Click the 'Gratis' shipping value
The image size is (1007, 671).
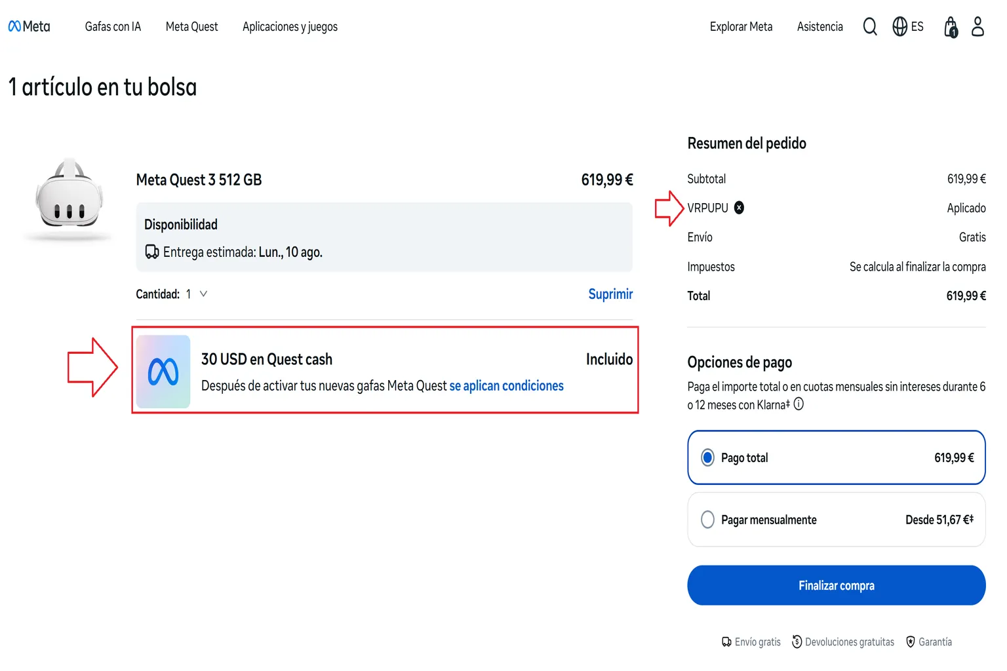[x=972, y=237]
